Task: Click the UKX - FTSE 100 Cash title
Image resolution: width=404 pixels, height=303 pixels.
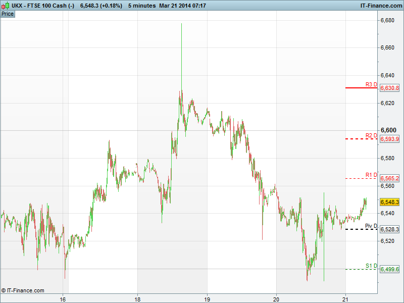Action: 43,6
